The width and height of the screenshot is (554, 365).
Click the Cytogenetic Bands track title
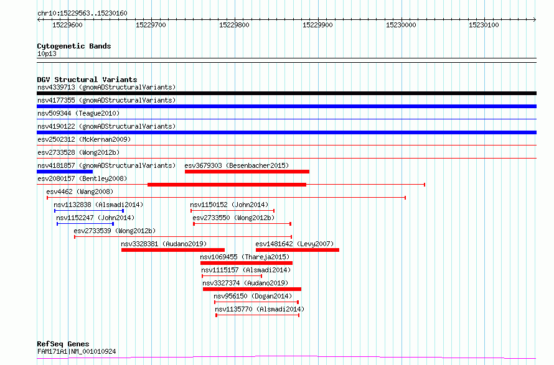[x=74, y=46]
